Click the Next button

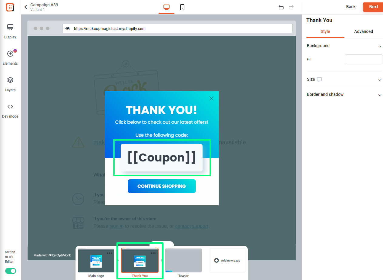[374, 7]
